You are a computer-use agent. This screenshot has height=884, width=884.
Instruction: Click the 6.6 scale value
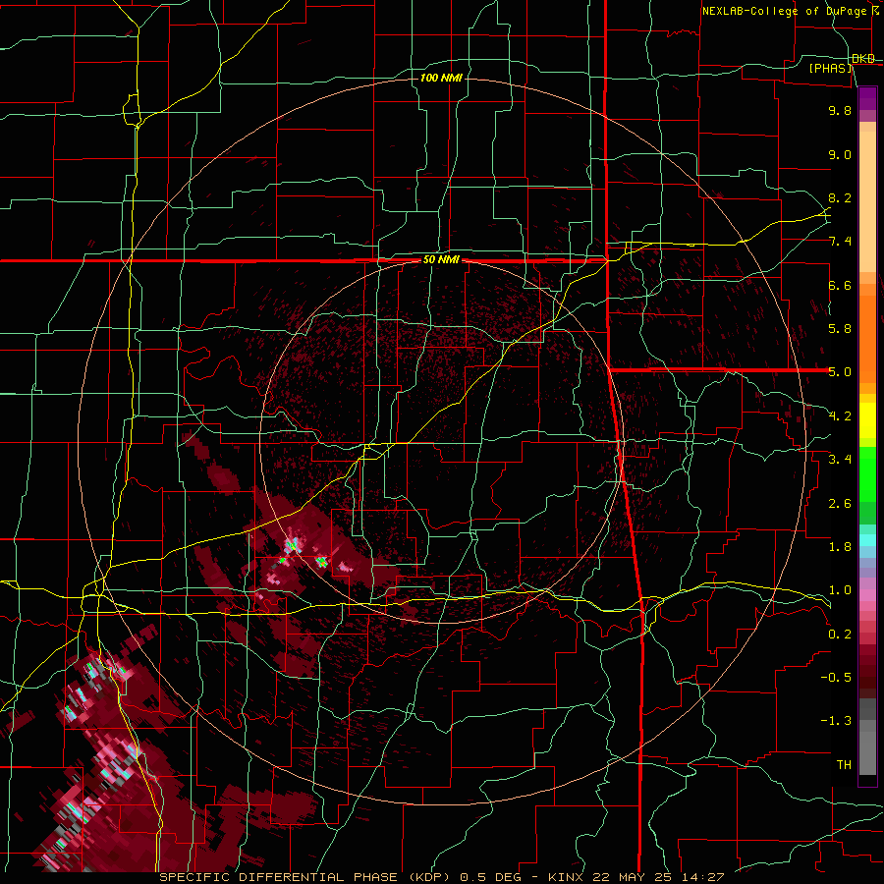840,285
